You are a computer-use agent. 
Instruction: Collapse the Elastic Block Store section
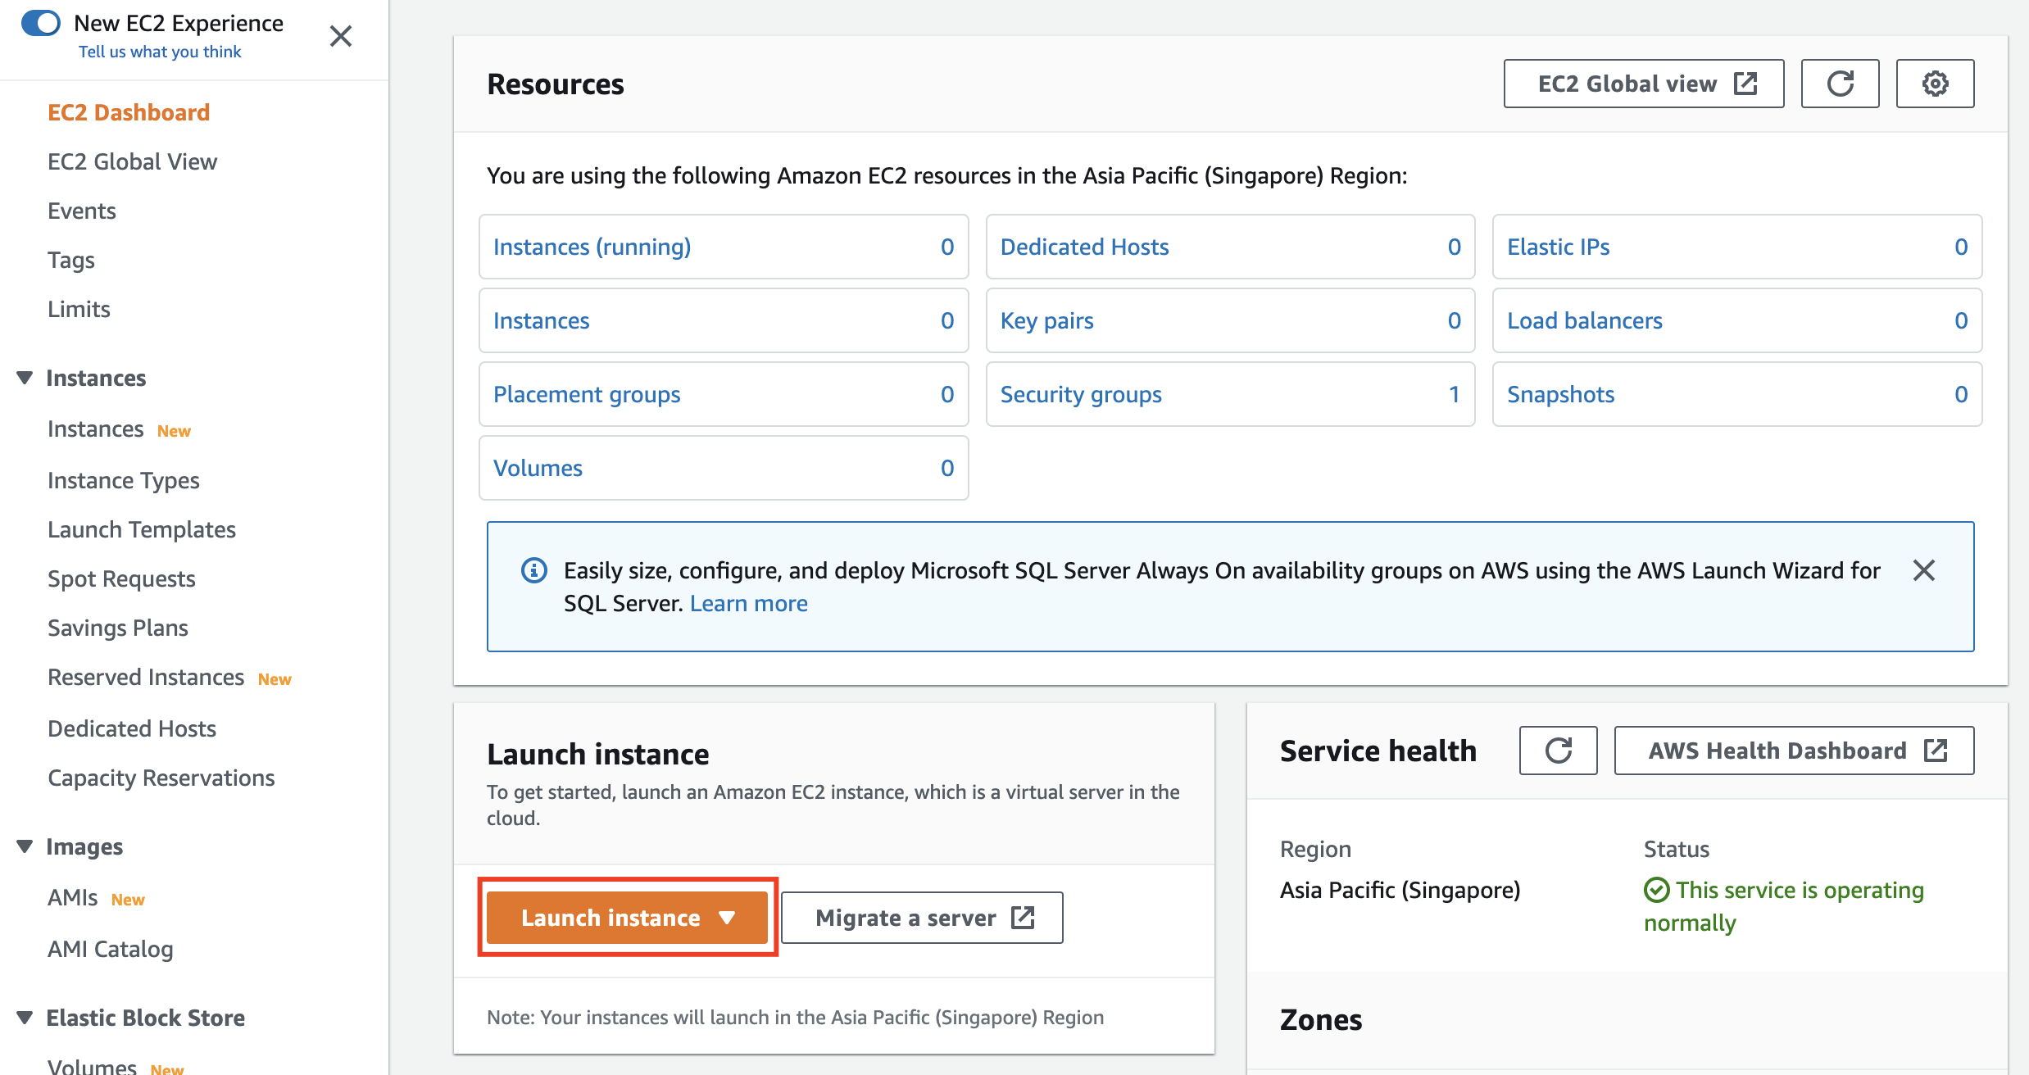point(25,1018)
